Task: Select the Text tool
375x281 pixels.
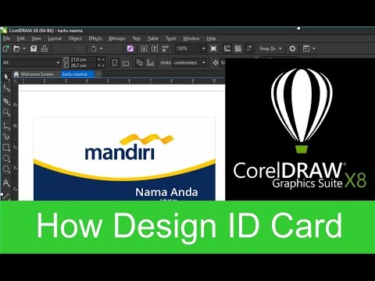Action: tap(6, 183)
